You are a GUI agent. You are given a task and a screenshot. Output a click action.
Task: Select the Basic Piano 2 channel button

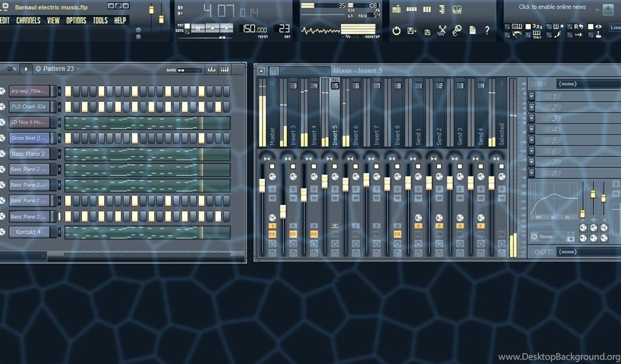29,153
